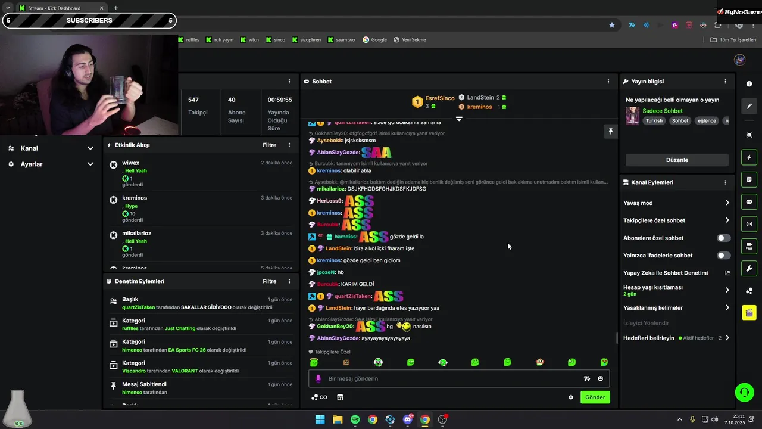
Task: Open emoji picker in message box
Action: [600, 378]
